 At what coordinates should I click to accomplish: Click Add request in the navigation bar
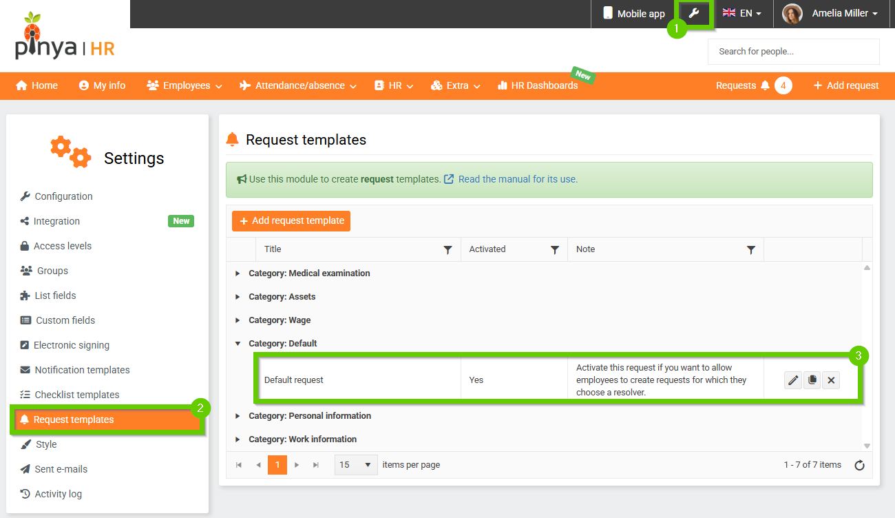[x=846, y=85]
